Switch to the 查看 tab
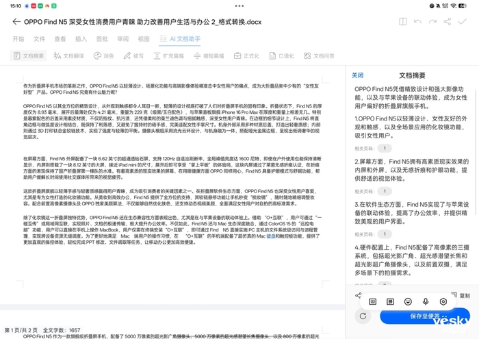The height and width of the screenshot is (339, 479). (x=60, y=39)
